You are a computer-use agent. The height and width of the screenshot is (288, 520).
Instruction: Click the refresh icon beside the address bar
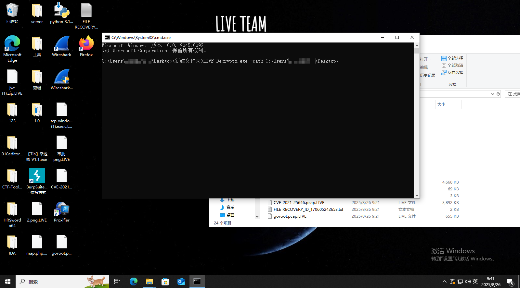[x=498, y=94]
